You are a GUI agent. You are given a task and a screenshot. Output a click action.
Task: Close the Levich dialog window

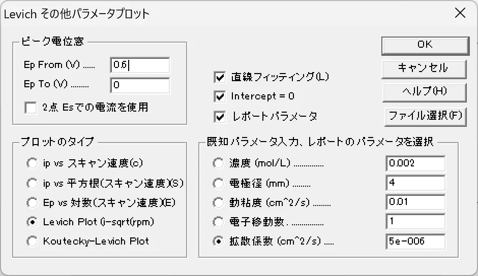[460, 13]
